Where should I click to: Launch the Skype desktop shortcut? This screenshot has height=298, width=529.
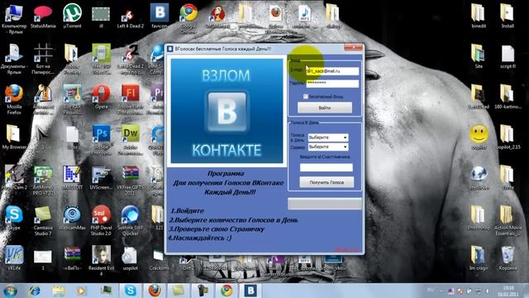pyautogui.click(x=14, y=218)
